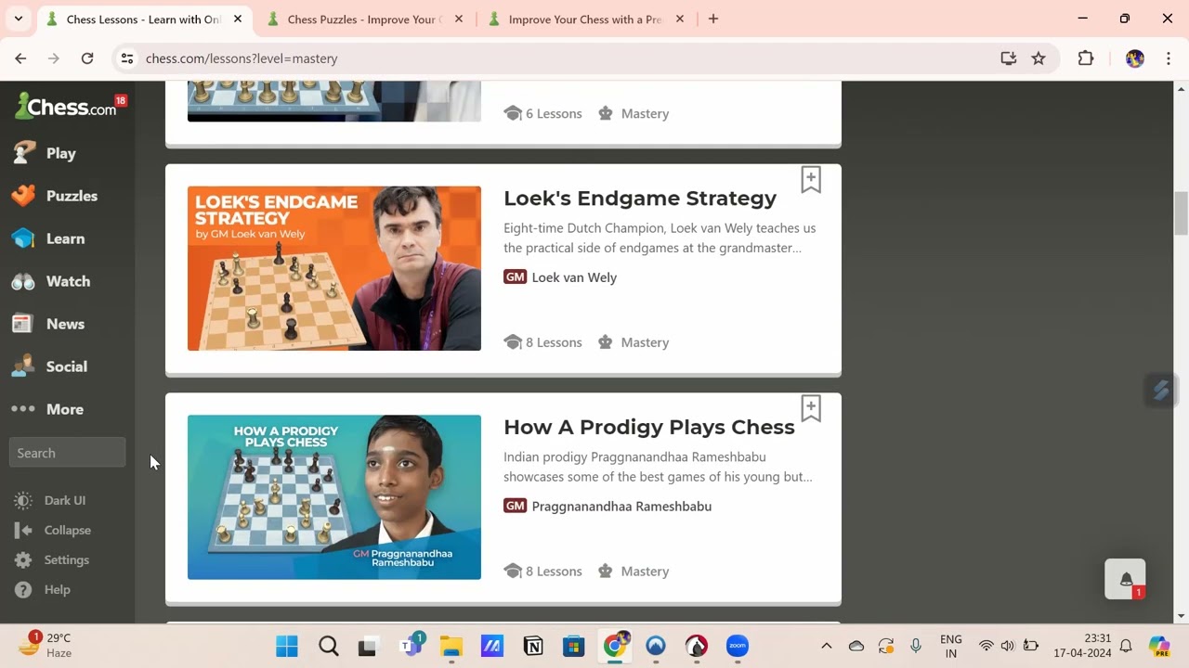Click 8 Lessons under Loek's Endgame Strategy
Image resolution: width=1189 pixels, height=668 pixels.
pos(542,342)
